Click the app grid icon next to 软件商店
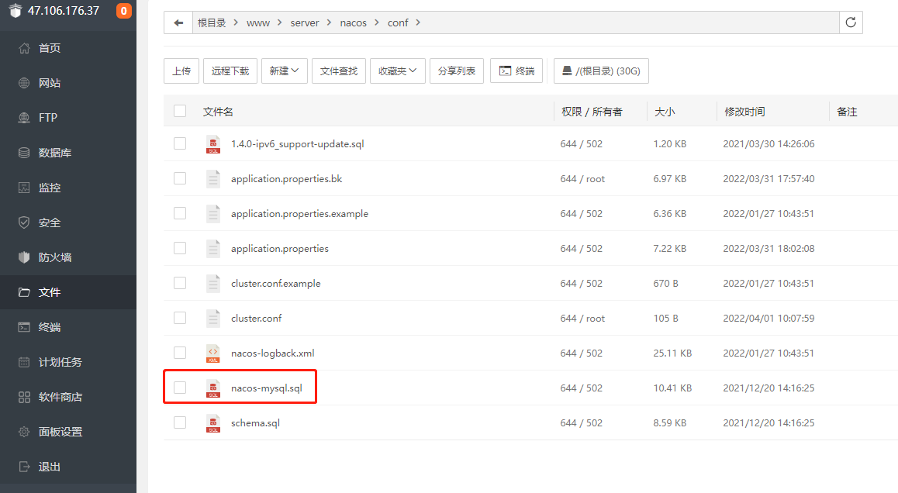This screenshot has width=898, height=493. click(x=24, y=398)
